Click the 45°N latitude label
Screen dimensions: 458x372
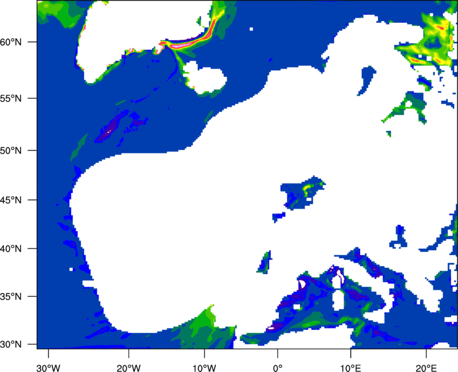coord(11,200)
